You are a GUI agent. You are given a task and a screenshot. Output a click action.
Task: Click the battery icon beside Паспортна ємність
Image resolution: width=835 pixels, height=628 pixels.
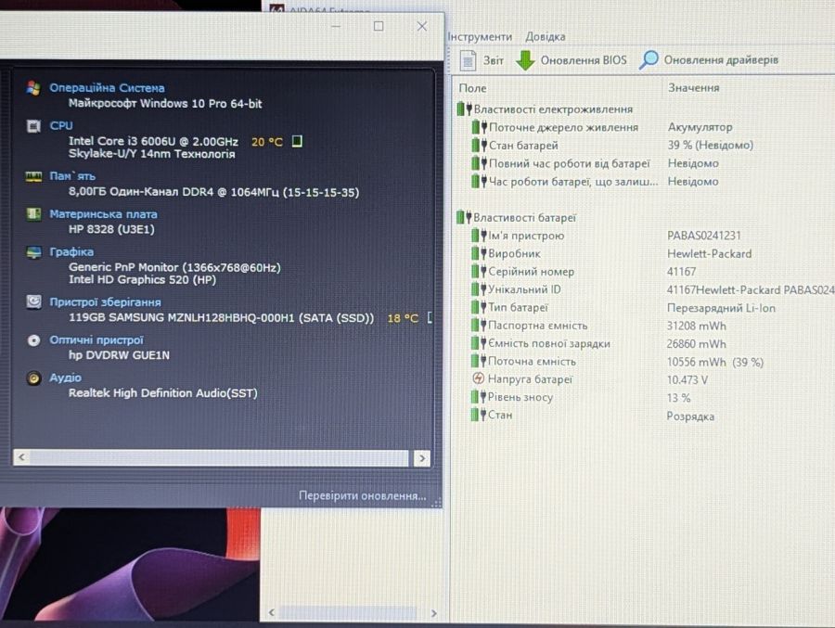(x=479, y=325)
